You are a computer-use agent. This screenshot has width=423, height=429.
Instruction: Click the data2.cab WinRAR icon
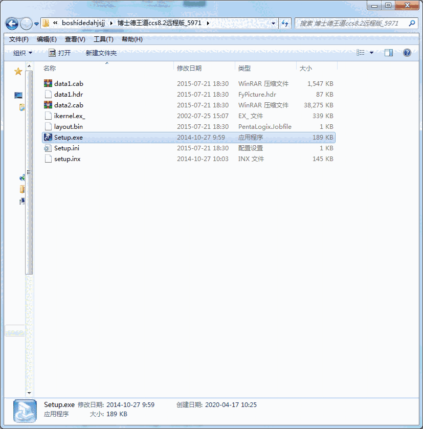pos(48,105)
